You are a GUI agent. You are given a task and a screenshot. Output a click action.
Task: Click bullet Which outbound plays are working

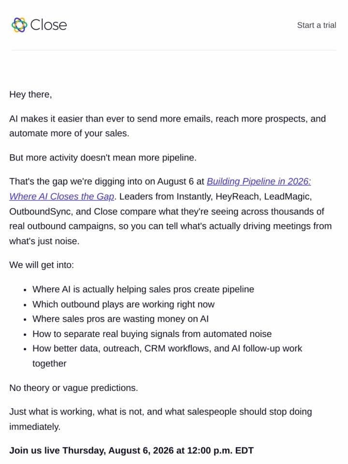(123, 304)
